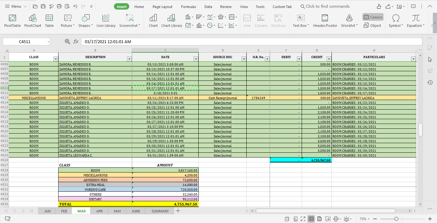Open the Symbol button
Image resolution: width=437 pixels, height=223 pixels.
396,21
